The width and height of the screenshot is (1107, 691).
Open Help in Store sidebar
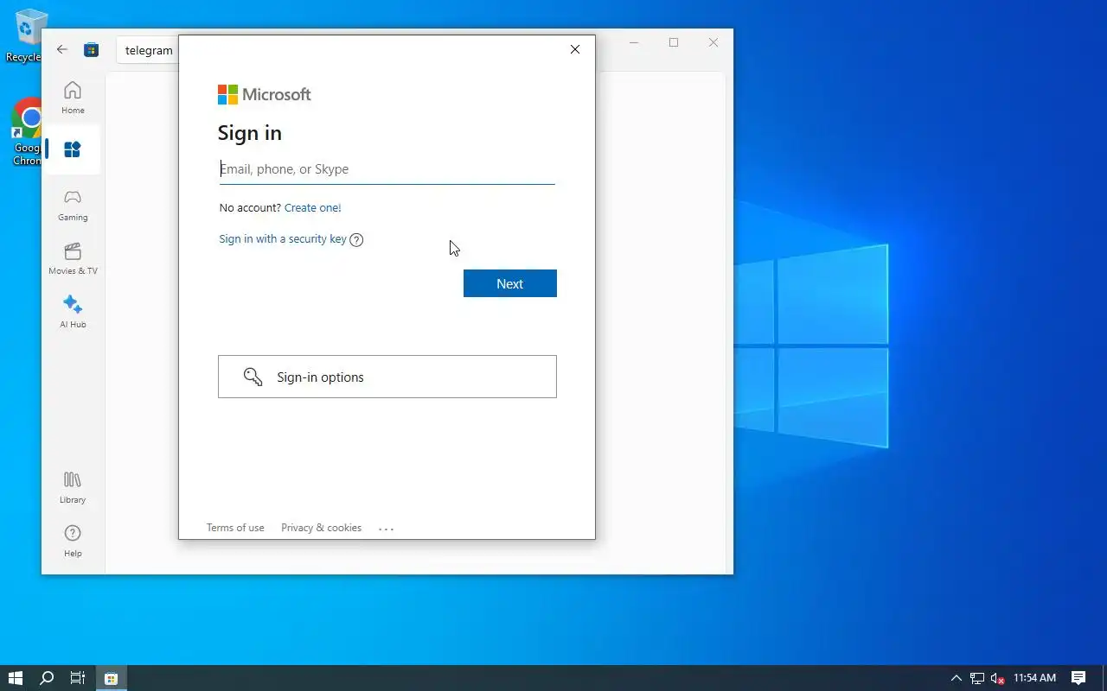(73, 541)
